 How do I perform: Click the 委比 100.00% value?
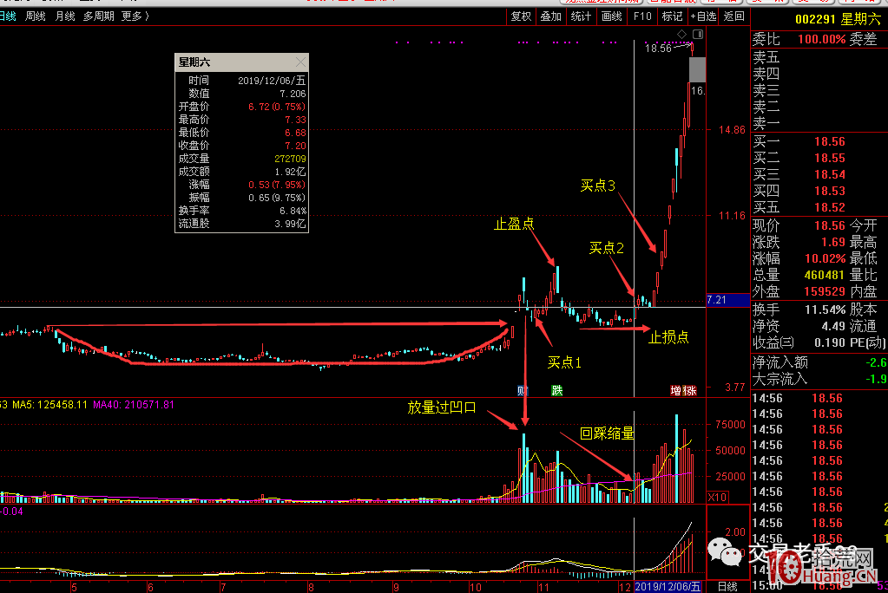[821, 39]
